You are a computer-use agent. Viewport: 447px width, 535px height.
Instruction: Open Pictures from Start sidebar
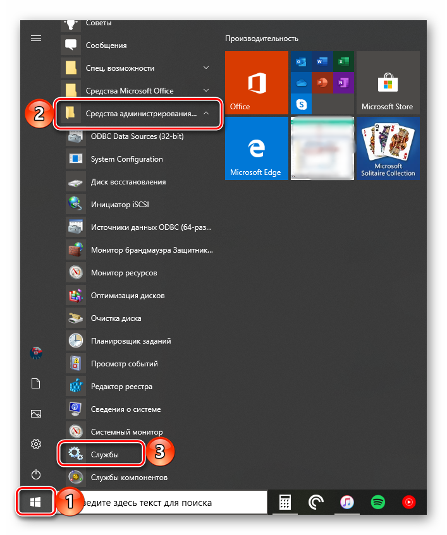click(x=36, y=414)
